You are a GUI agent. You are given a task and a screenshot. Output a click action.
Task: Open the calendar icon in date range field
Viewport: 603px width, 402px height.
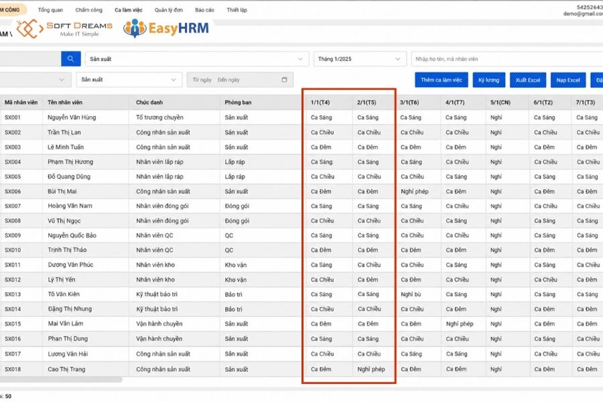[284, 80]
